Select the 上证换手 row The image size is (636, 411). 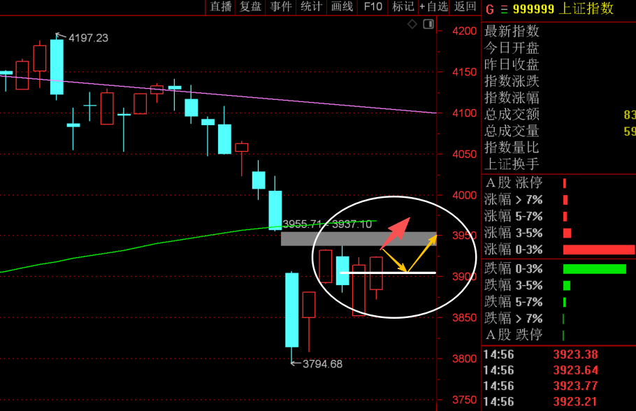tap(559, 164)
